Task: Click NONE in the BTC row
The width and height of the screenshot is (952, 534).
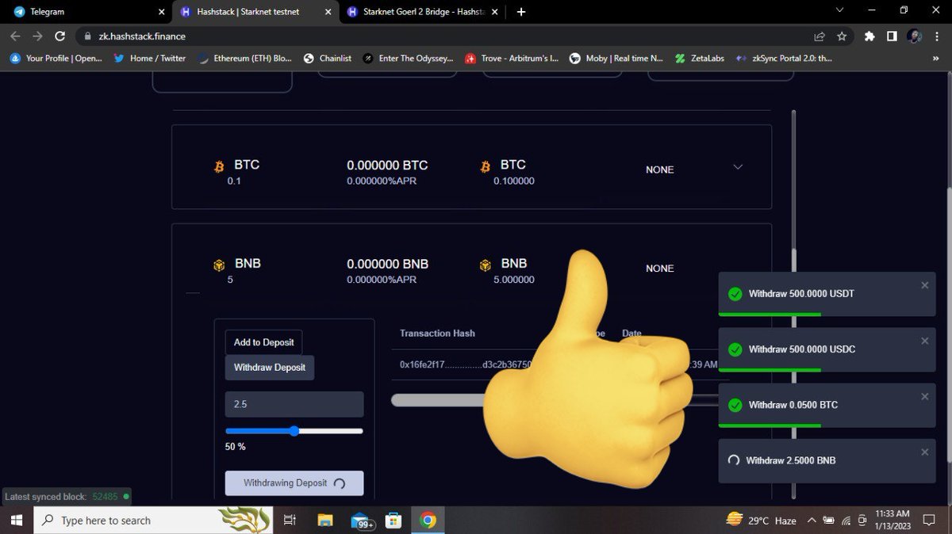Action: pyautogui.click(x=659, y=170)
